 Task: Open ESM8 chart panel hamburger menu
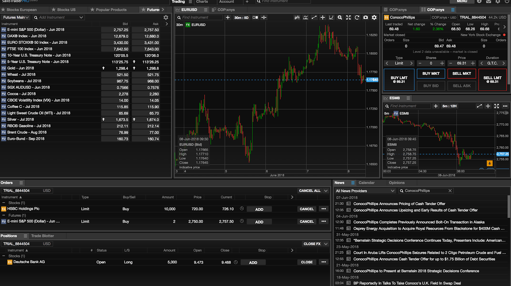tap(408, 98)
